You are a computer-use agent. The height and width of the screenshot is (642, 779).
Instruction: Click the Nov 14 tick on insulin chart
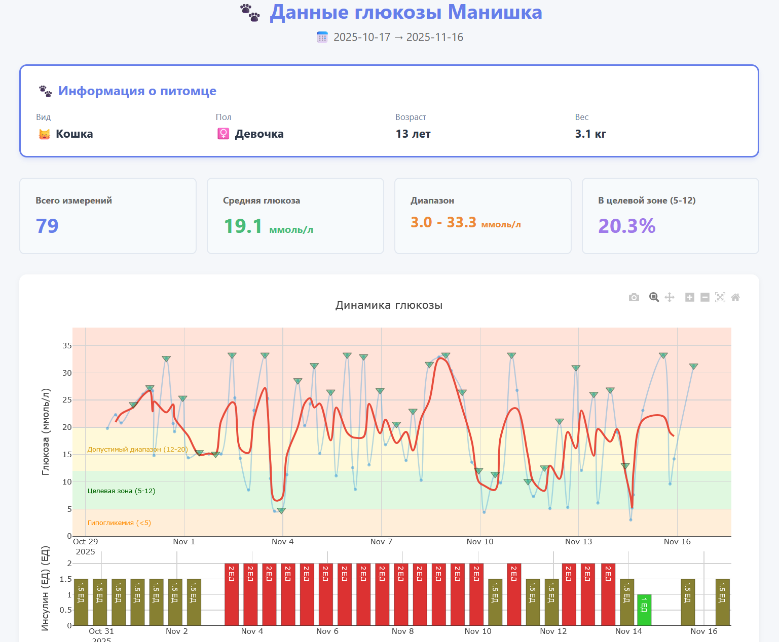(628, 631)
